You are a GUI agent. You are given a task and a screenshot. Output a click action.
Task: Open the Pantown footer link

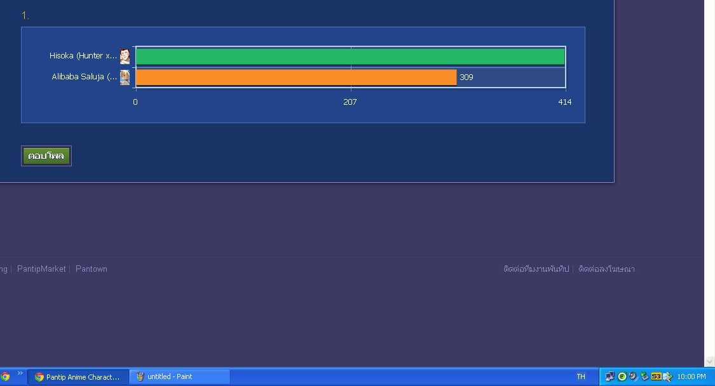coord(91,269)
